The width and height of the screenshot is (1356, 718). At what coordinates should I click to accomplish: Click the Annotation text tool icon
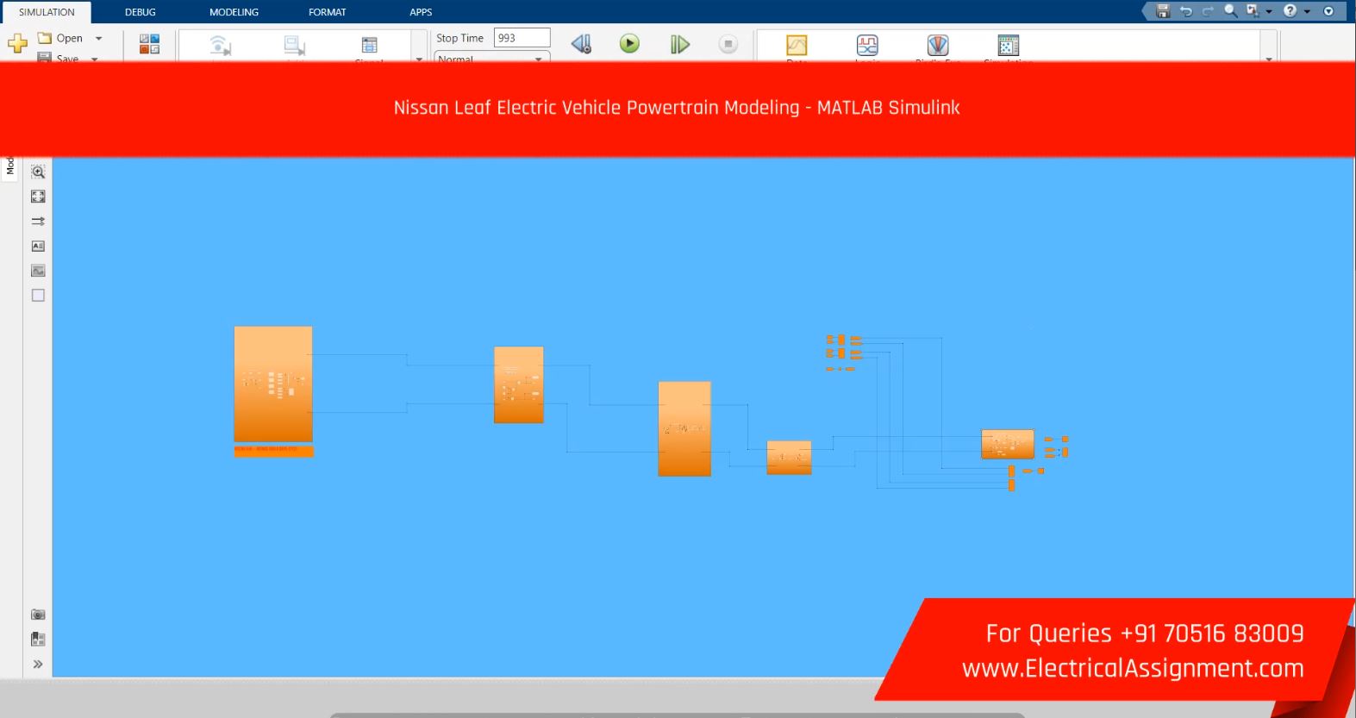[x=38, y=246]
